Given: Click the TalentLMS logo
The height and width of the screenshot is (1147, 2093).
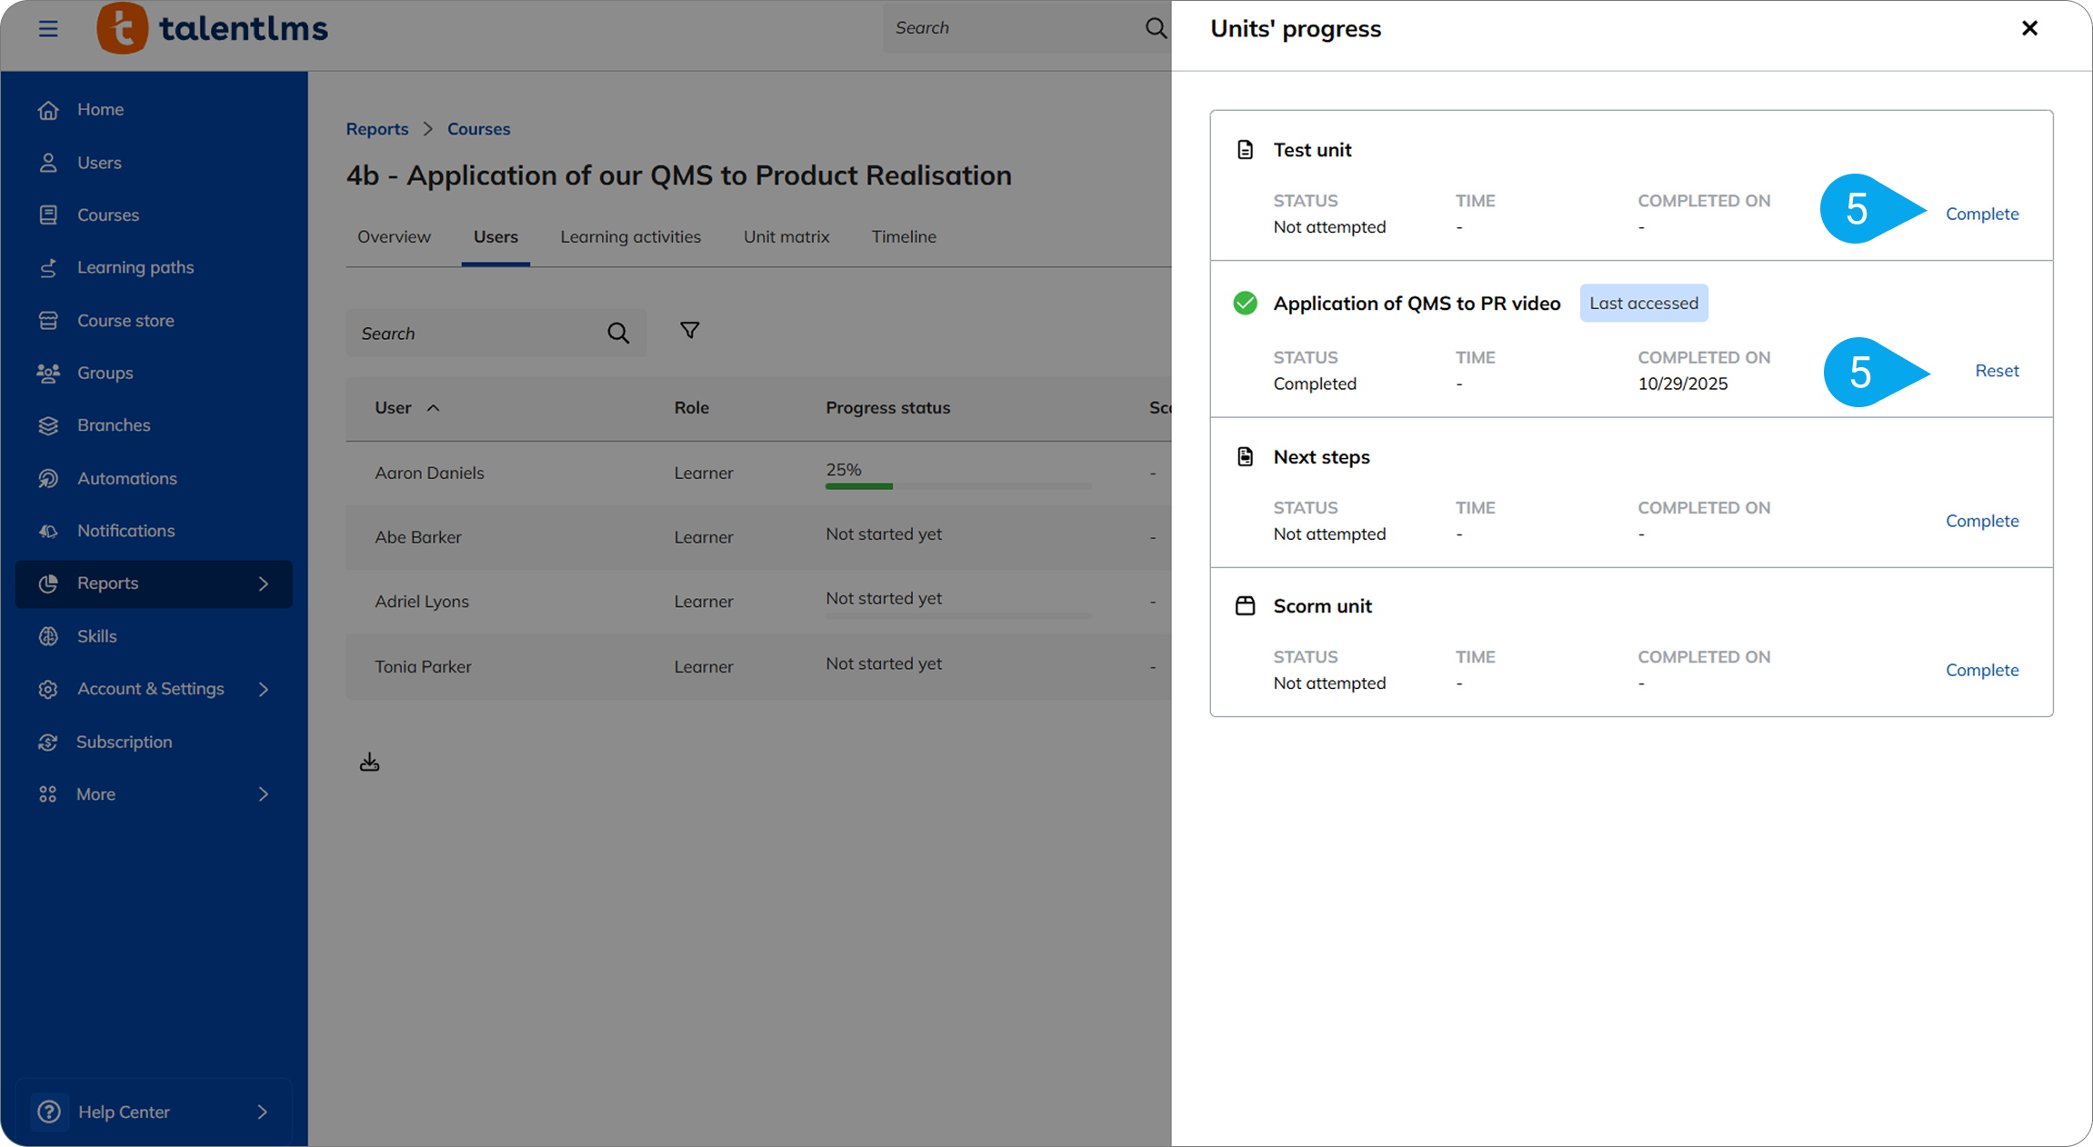Looking at the screenshot, I should (x=213, y=29).
